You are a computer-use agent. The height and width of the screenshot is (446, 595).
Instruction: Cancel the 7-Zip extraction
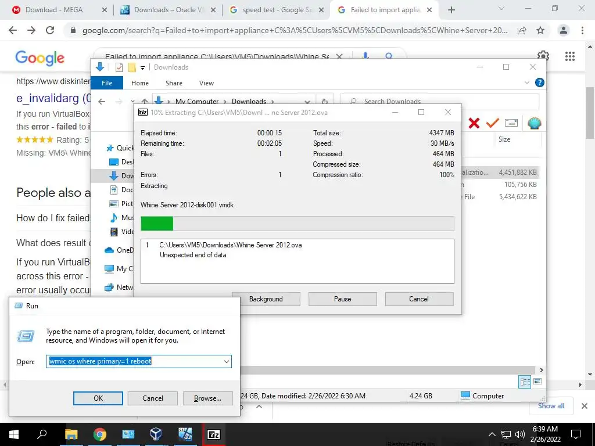419,299
